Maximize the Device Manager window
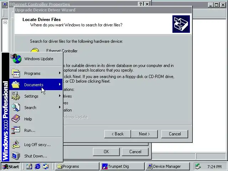 216,5
